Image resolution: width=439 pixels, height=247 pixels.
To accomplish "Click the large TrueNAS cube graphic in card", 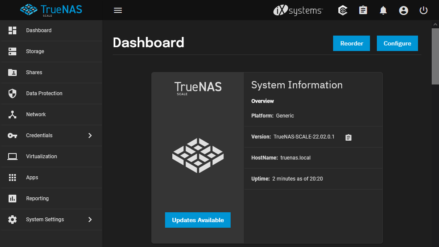I will pyautogui.click(x=198, y=155).
